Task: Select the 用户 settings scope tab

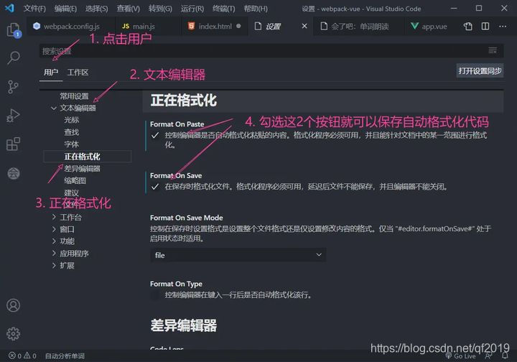Action: [51, 73]
